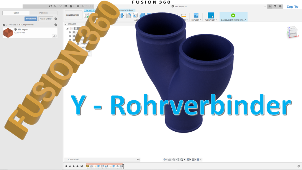
Task: Save the document with disk icon
Action: point(78,6)
